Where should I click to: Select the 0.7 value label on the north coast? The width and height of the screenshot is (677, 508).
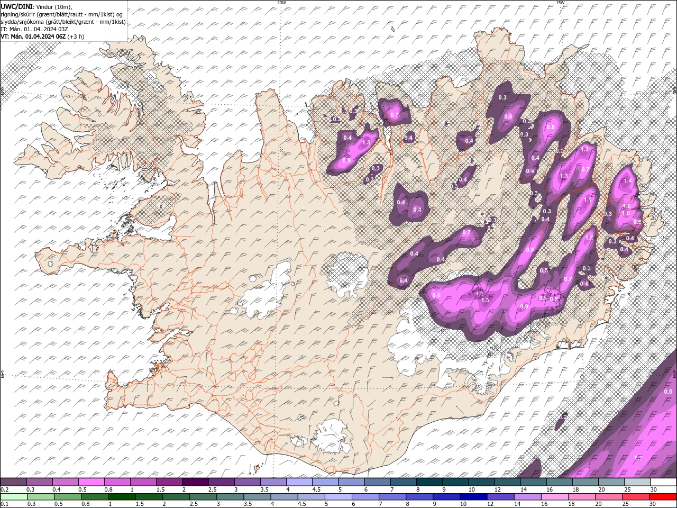click(394, 115)
